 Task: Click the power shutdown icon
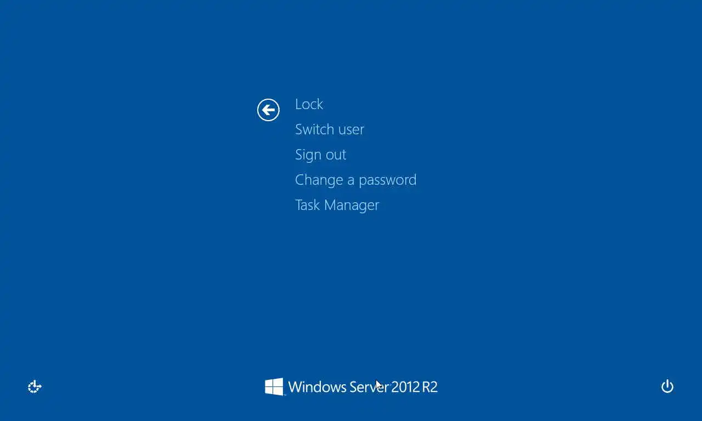coord(667,386)
